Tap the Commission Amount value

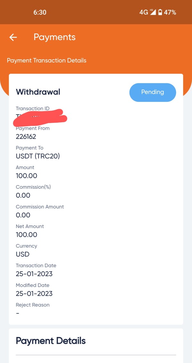(x=23, y=215)
